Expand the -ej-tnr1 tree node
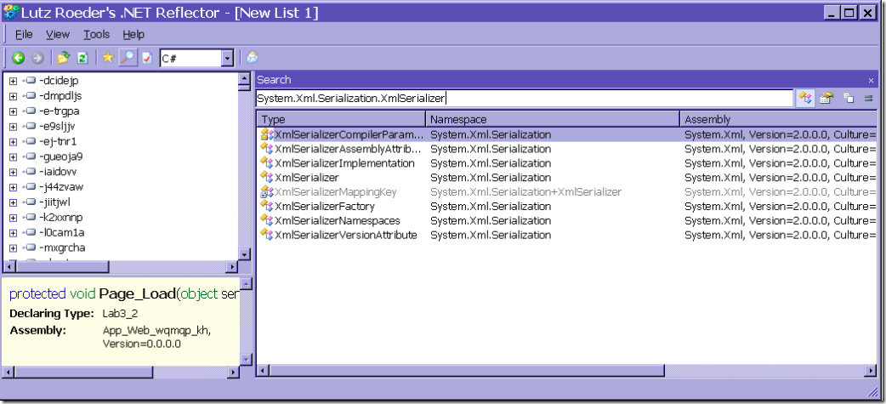 click(x=13, y=141)
